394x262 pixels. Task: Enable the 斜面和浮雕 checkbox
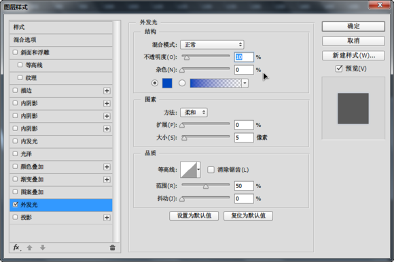(x=15, y=52)
